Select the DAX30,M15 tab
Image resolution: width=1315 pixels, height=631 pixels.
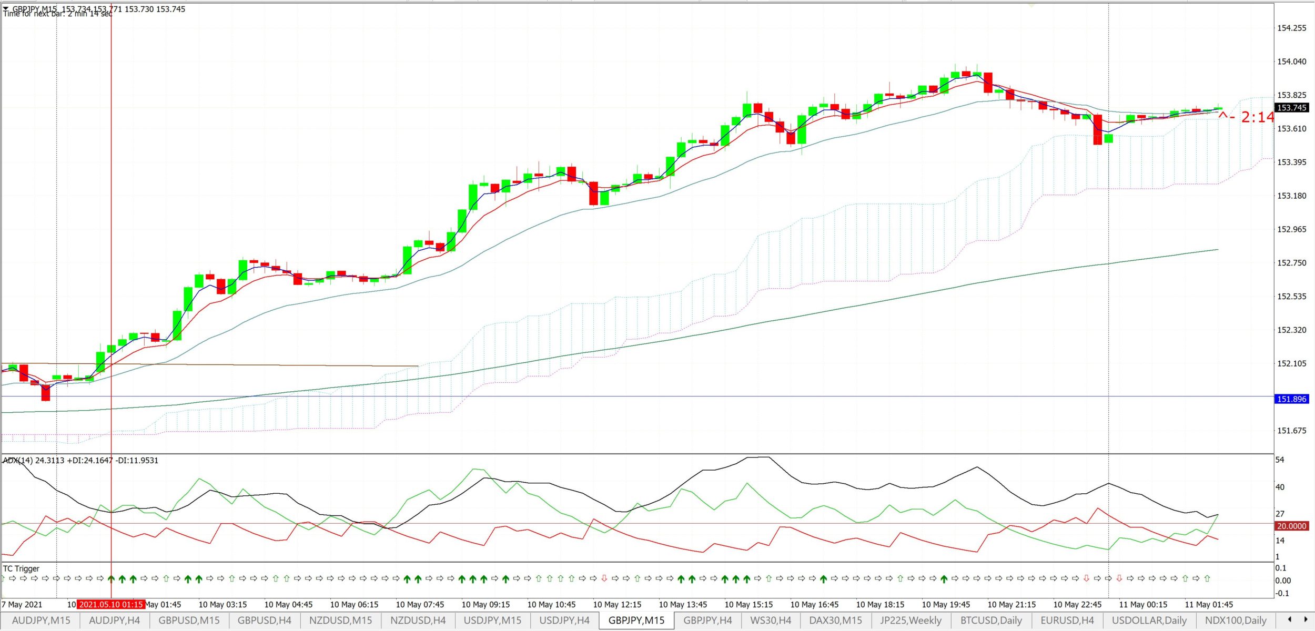pos(836,620)
